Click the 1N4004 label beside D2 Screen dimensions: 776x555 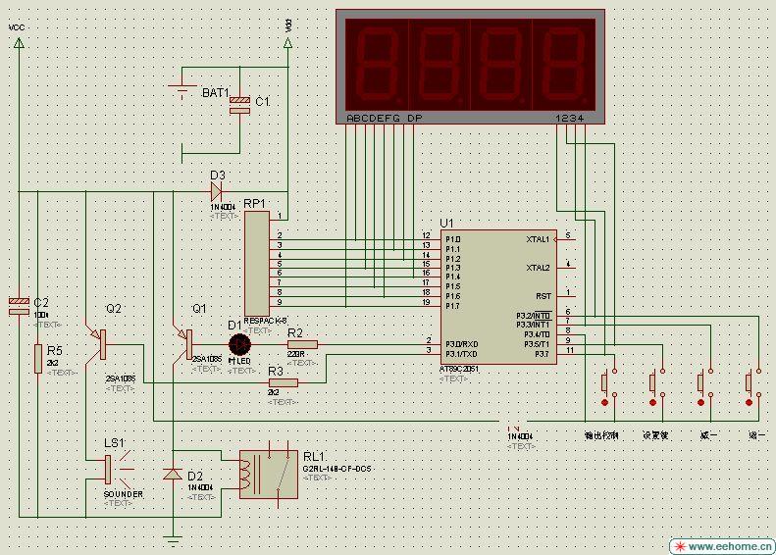click(x=200, y=487)
